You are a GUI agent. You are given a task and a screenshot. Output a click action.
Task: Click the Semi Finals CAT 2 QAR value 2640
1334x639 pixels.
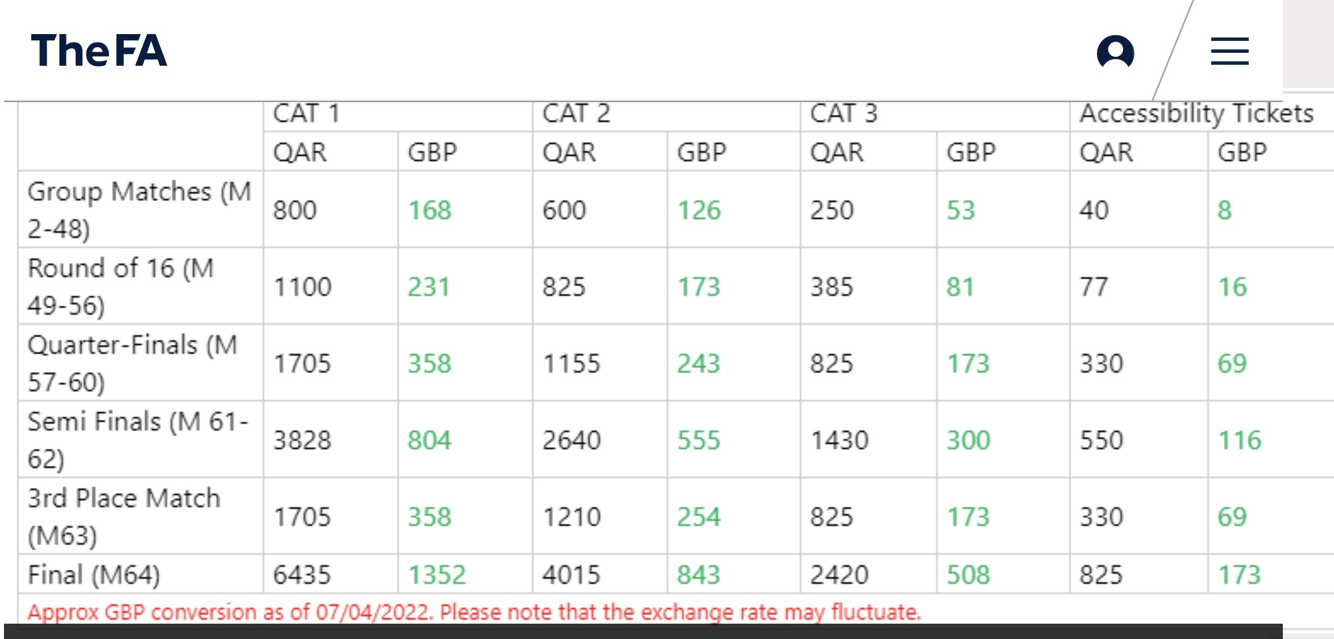click(x=571, y=440)
